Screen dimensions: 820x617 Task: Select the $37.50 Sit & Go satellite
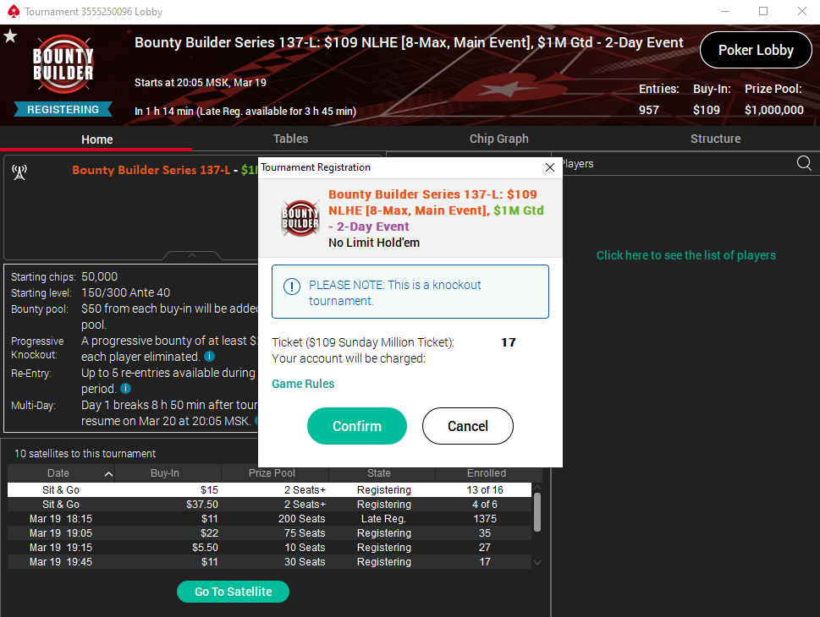(x=269, y=504)
